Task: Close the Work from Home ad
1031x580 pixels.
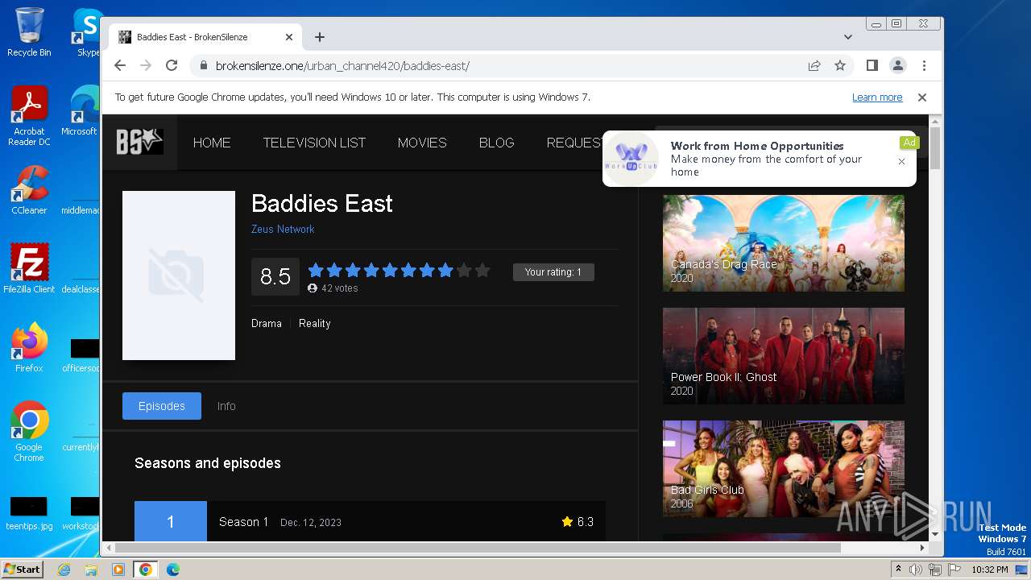Action: coord(901,161)
